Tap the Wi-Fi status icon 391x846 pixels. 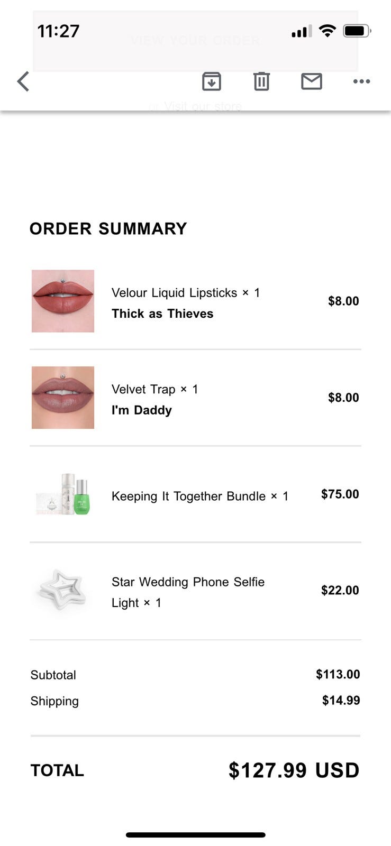(328, 31)
